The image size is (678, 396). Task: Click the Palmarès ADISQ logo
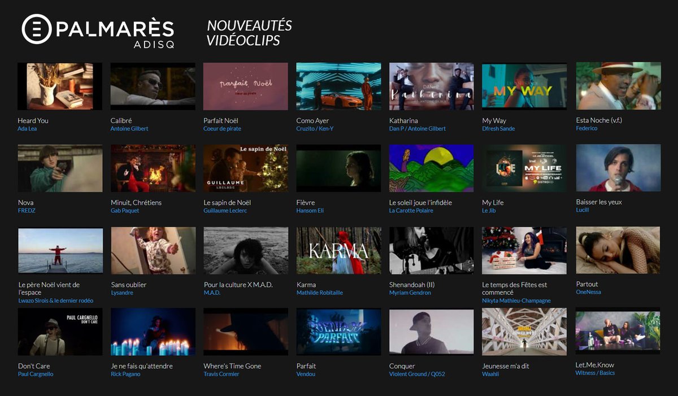point(98,30)
